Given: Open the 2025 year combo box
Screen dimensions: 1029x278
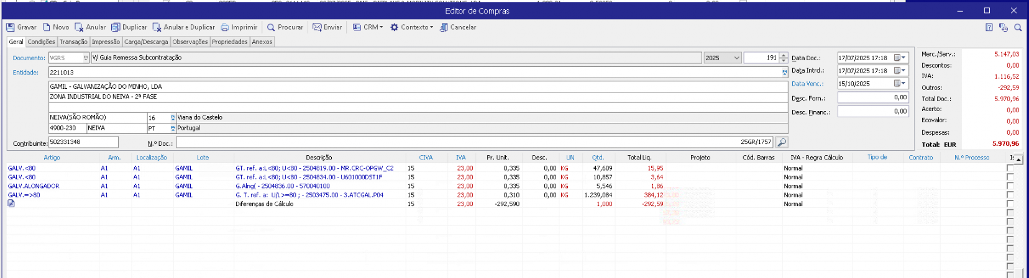Looking at the screenshot, I should [737, 58].
